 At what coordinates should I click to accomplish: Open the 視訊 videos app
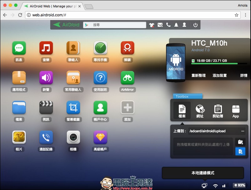click(x=46, y=107)
